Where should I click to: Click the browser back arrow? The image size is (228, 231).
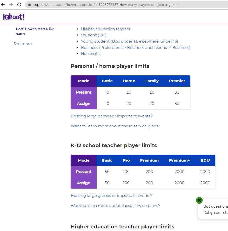[x=3, y=5]
